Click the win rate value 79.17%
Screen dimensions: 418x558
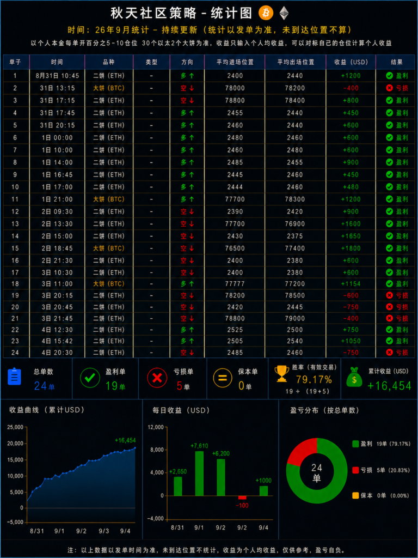[x=314, y=379]
